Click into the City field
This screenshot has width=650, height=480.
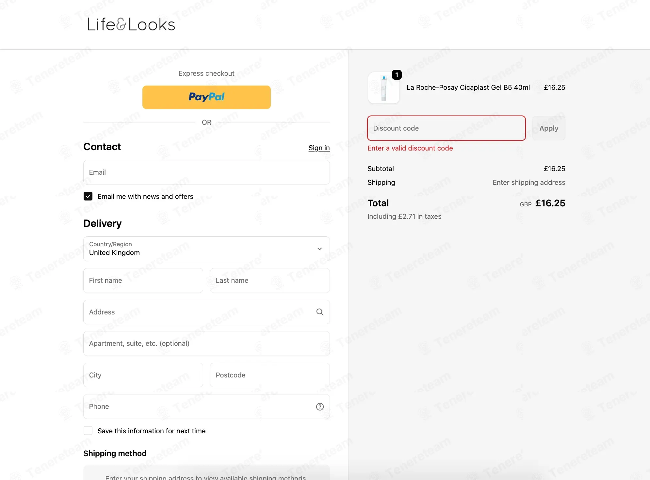coord(143,375)
